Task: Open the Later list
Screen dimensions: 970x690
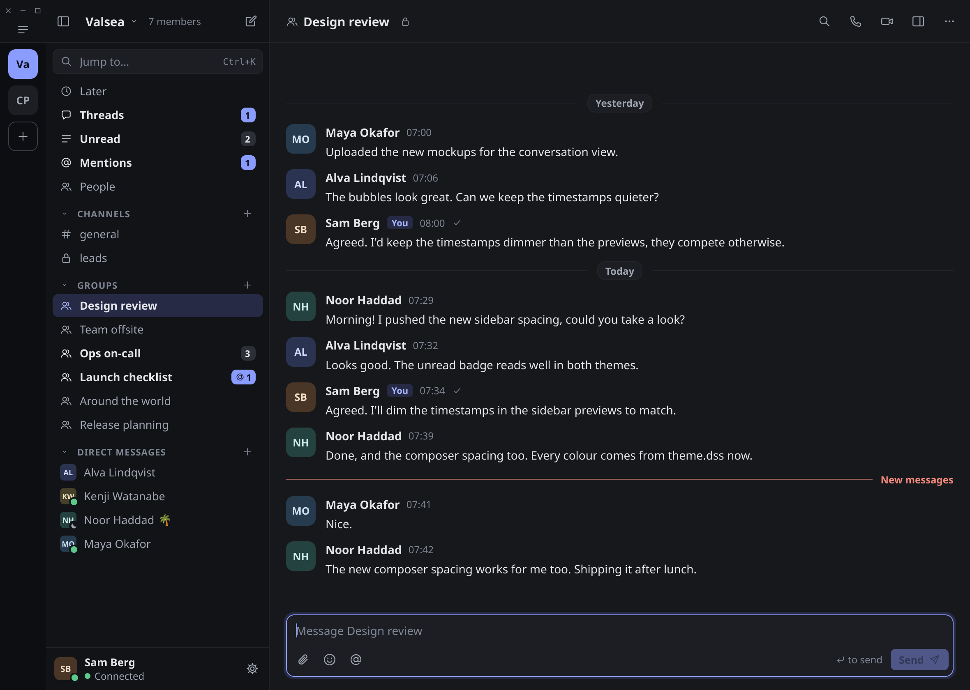Action: tap(158, 91)
